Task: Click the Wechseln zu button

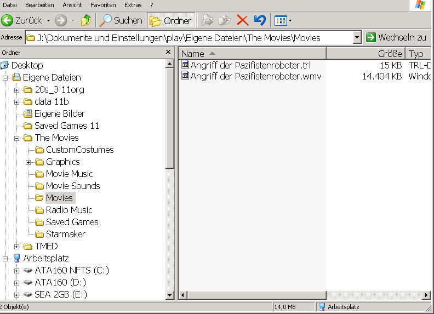Action: (x=396, y=38)
